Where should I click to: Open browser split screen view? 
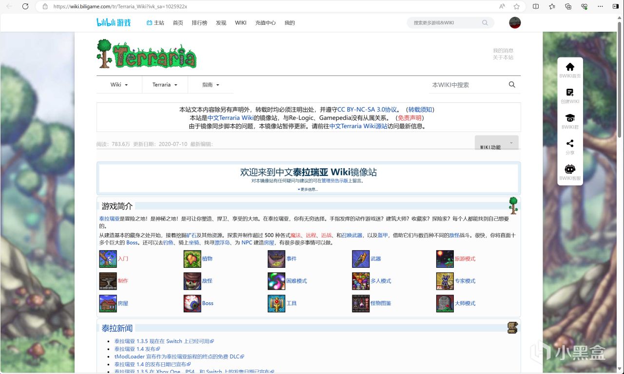536,6
